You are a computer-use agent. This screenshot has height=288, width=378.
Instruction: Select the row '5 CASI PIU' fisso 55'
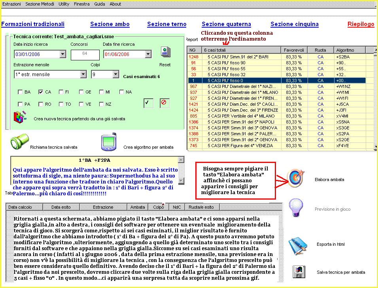[x=277, y=69]
